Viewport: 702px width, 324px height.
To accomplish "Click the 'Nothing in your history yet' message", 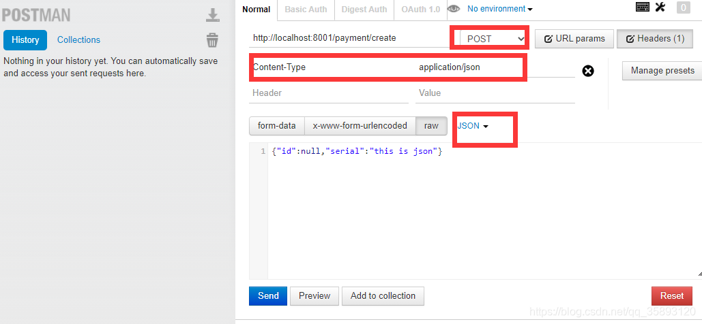I will [111, 67].
